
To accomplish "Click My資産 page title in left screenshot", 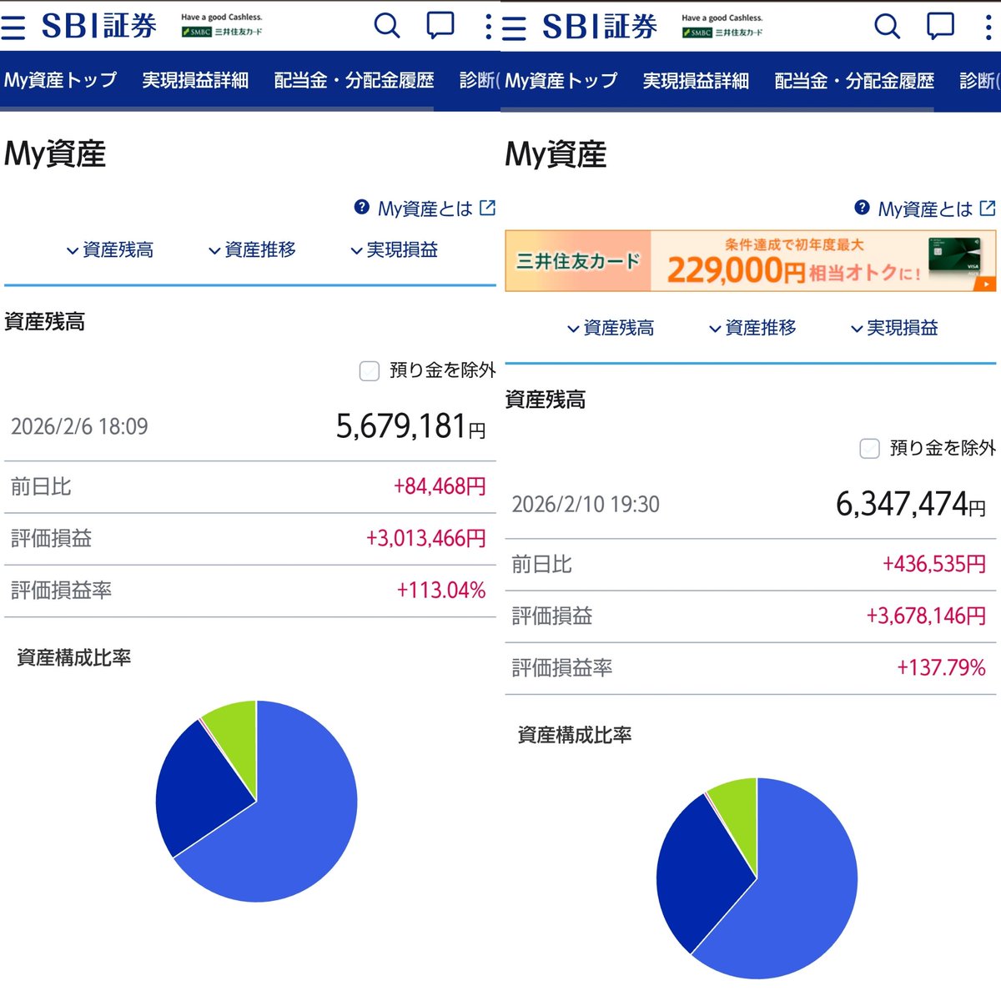I will [55, 154].
